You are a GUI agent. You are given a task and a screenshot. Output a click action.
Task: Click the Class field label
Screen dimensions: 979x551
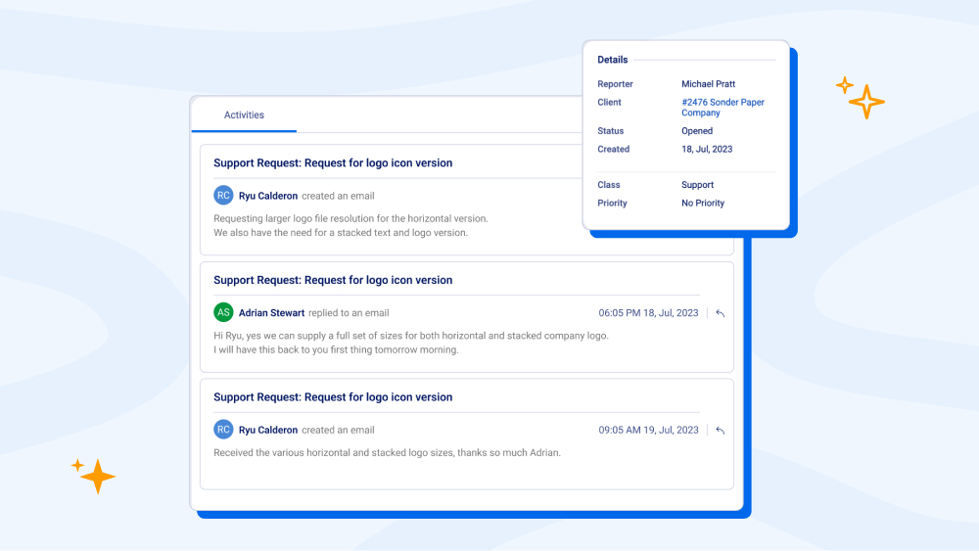608,185
